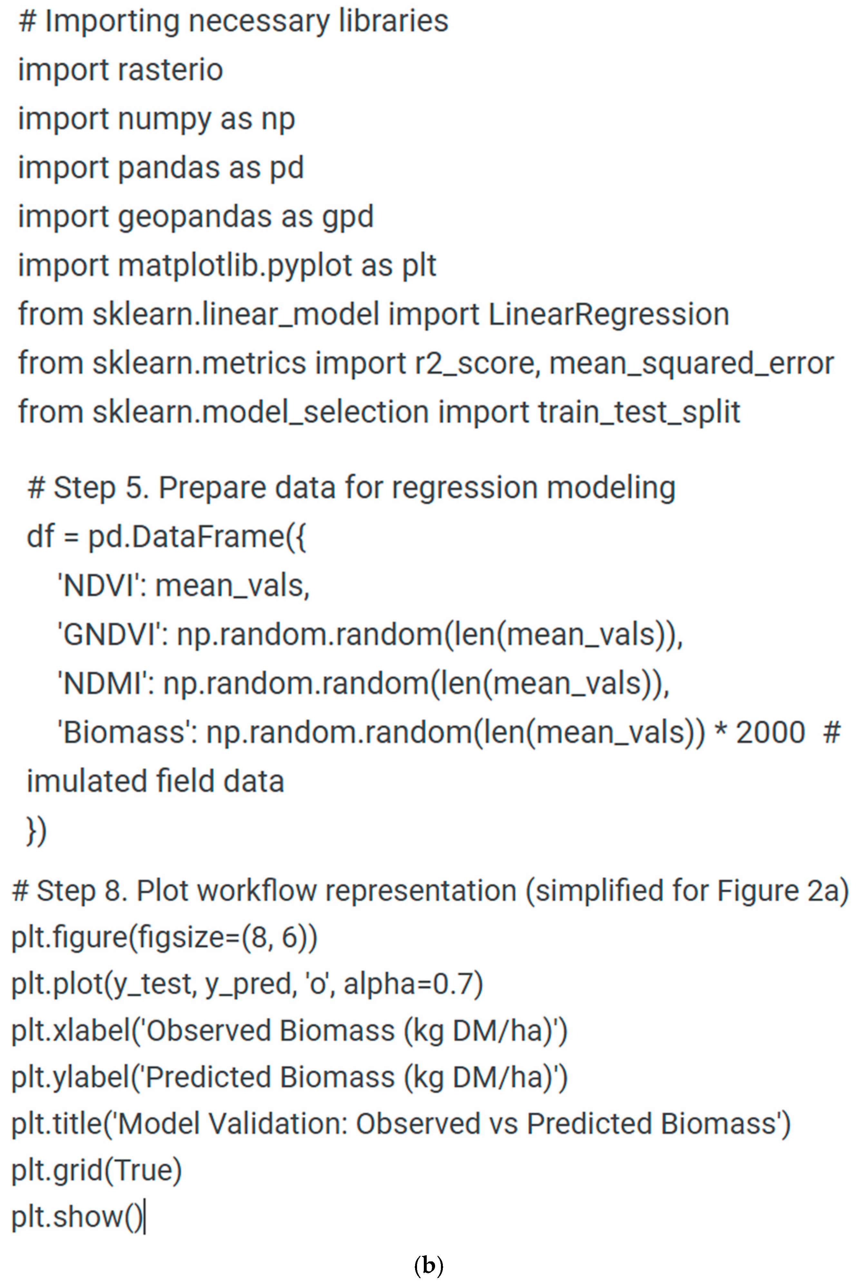The height and width of the screenshot is (1283, 856).
Task: Click the 'GNDVI' random values line
Action: pos(371,635)
